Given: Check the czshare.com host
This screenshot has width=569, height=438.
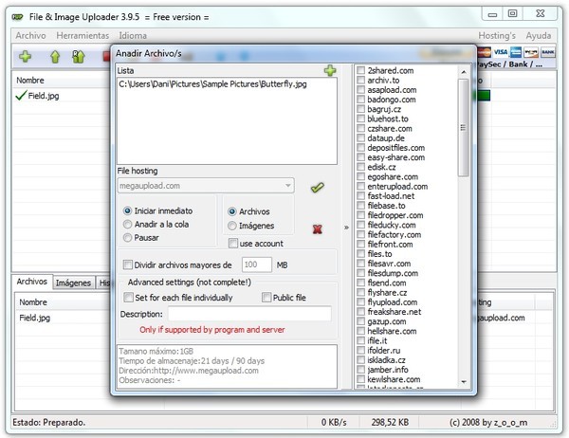Looking at the screenshot, I should 360,128.
